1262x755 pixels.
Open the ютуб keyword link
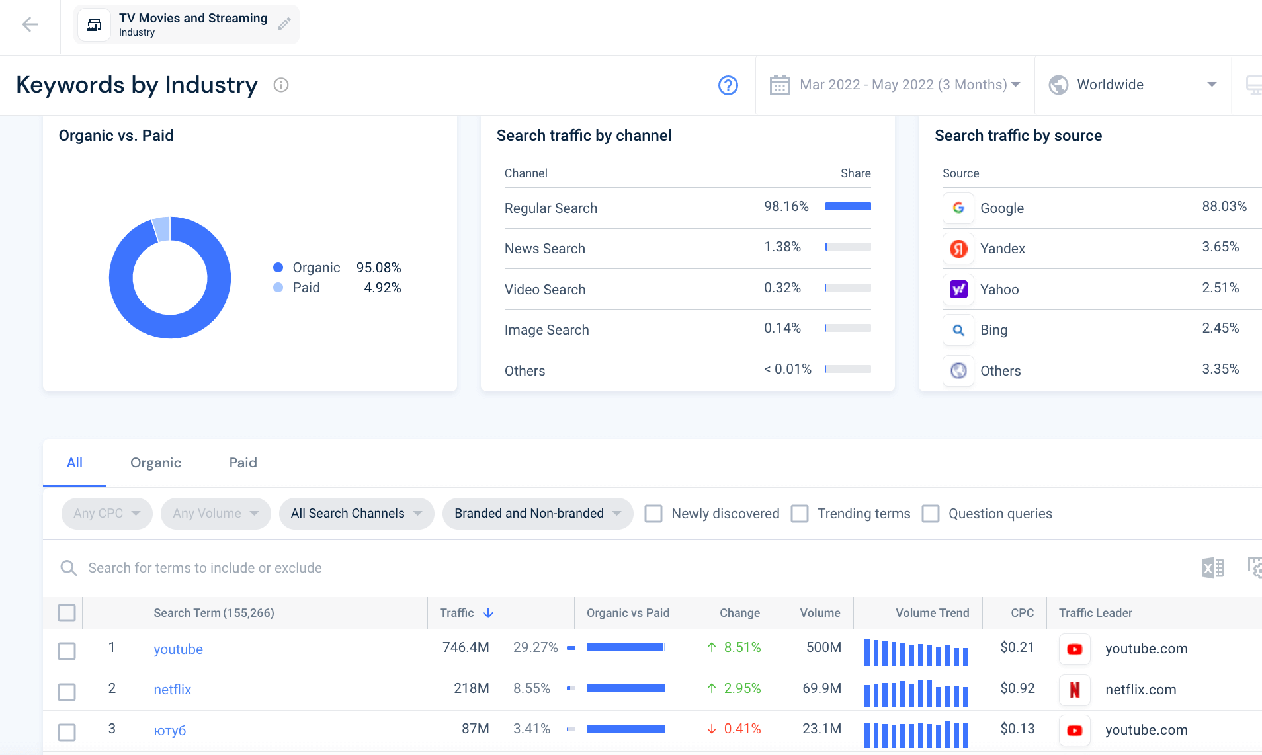[x=170, y=730]
